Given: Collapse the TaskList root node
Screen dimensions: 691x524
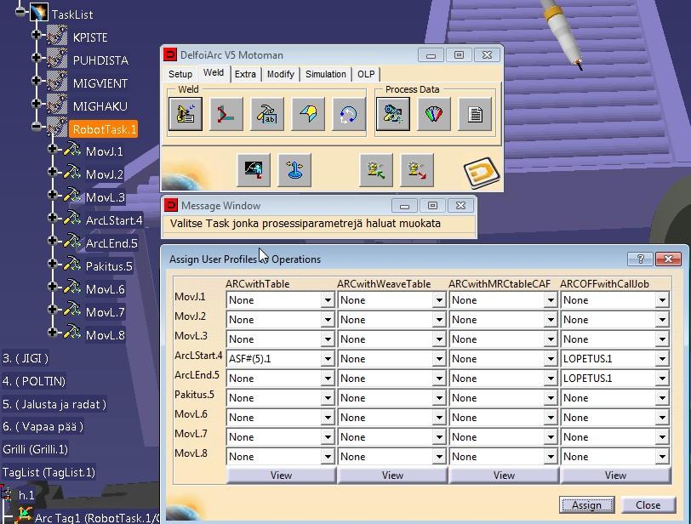Looking at the screenshot, I should pos(20,11).
